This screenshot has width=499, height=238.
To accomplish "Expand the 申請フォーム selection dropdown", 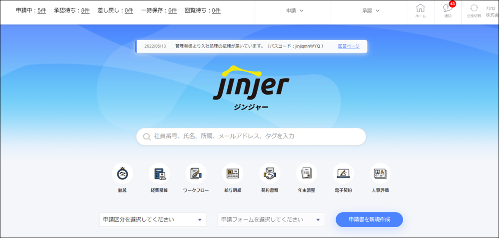I will (x=271, y=220).
